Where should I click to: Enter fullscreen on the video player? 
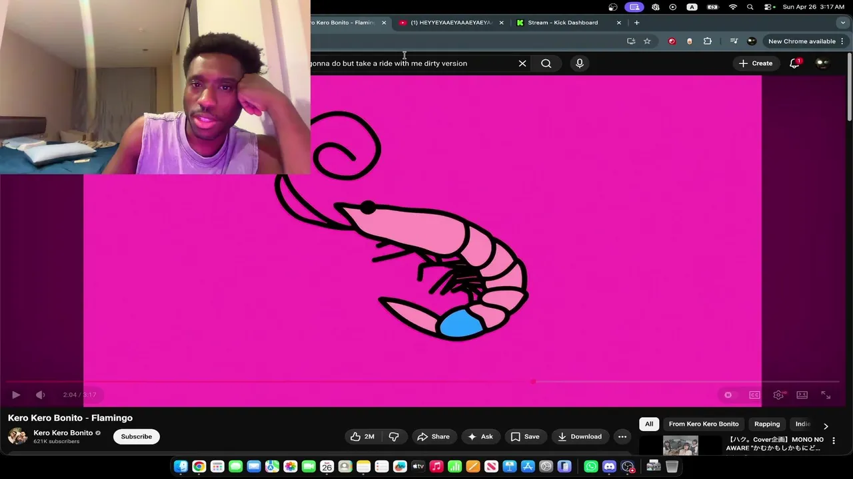pos(826,395)
